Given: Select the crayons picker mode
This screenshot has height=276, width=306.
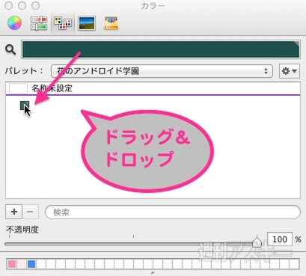Looking at the screenshot, I should [x=111, y=23].
